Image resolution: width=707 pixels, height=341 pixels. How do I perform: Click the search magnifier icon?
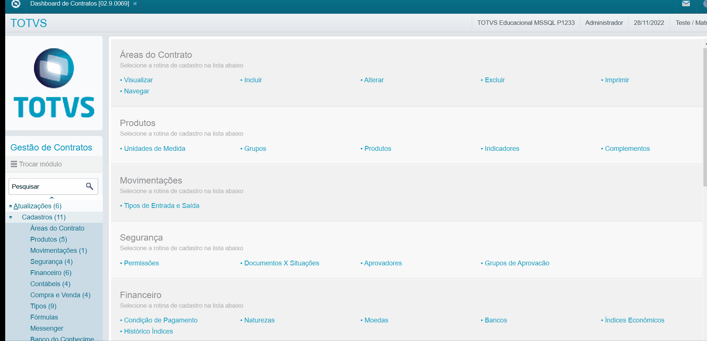[x=89, y=186]
